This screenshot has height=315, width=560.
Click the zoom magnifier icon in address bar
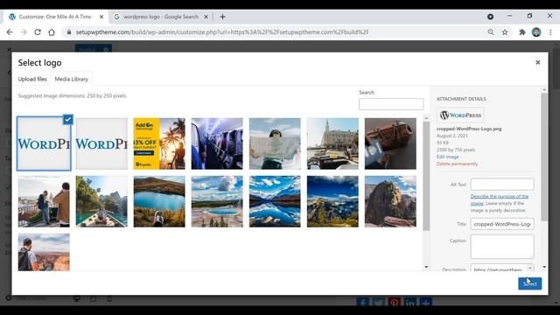[x=491, y=32]
